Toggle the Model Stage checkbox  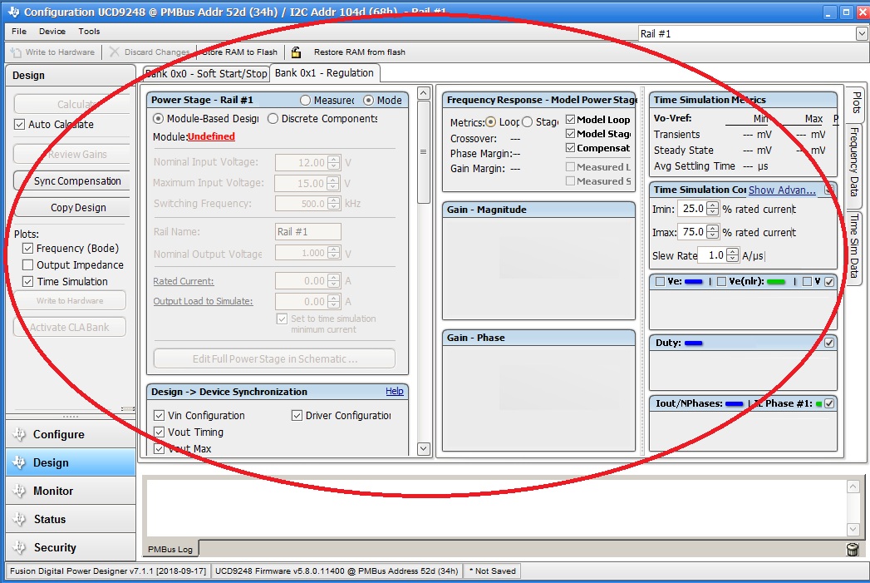(570, 133)
